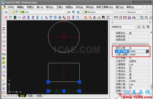Open the 文件(F) menu
Screen dimensions: 153x99
click(10, 7)
